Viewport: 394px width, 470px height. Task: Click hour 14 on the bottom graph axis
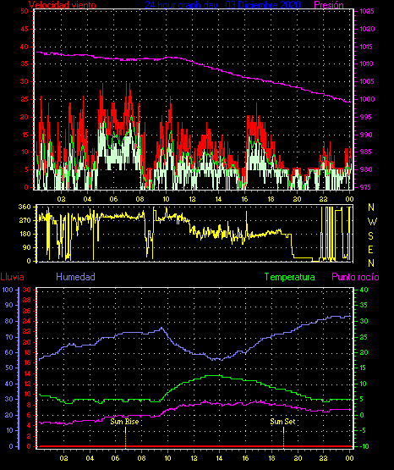[x=219, y=458]
